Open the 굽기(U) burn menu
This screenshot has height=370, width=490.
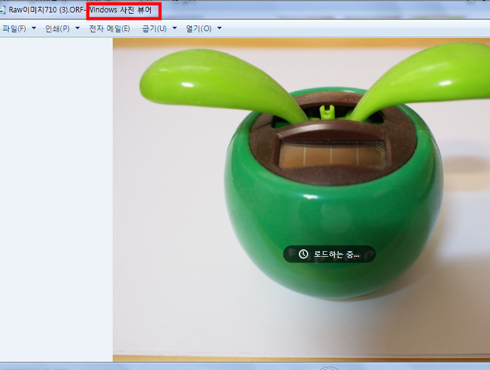(154, 29)
